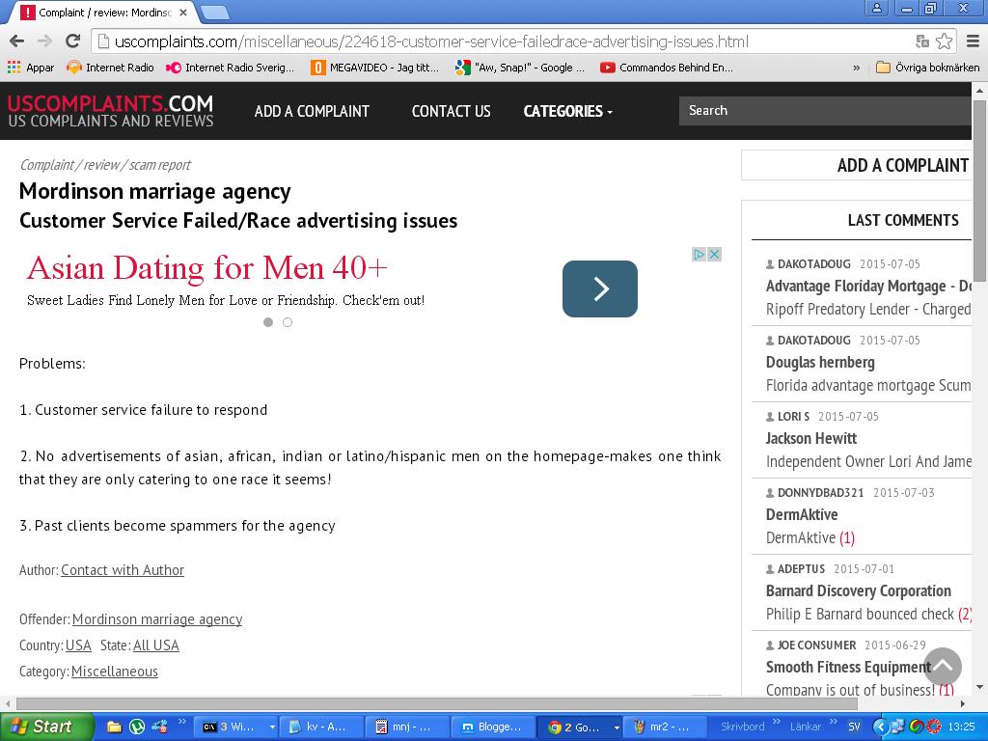The height and width of the screenshot is (741, 988).
Task: Bookmark this page with the star icon
Action: point(944,41)
